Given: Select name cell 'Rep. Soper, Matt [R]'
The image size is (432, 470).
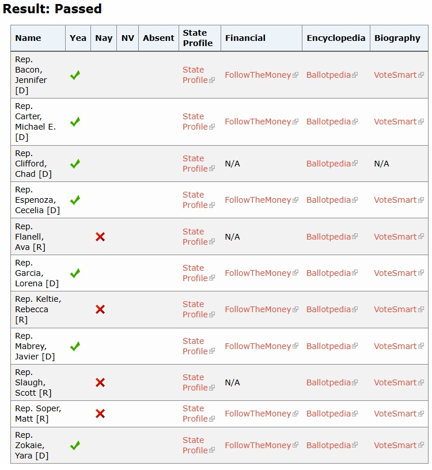Looking at the screenshot, I should click(x=38, y=414).
